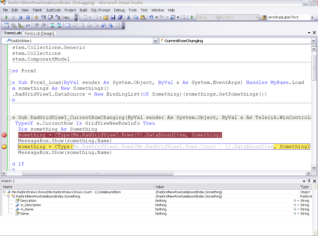Open the CurrentRowChanging method dropdown
The image size is (318, 236).
point(313,41)
